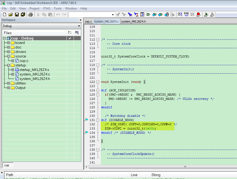
Task: Click the Go To toolbar icon
Action: point(142,15)
